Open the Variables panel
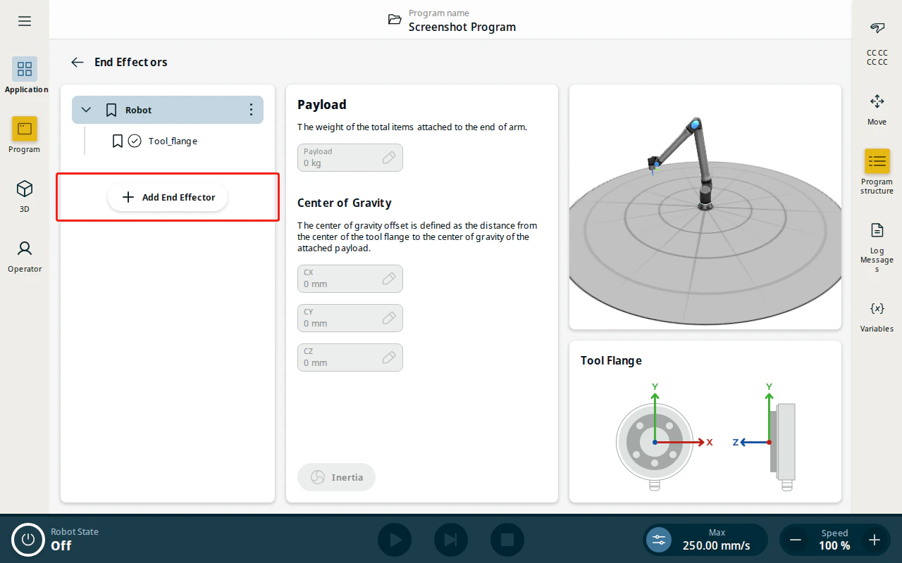The height and width of the screenshot is (563, 902). point(877,317)
